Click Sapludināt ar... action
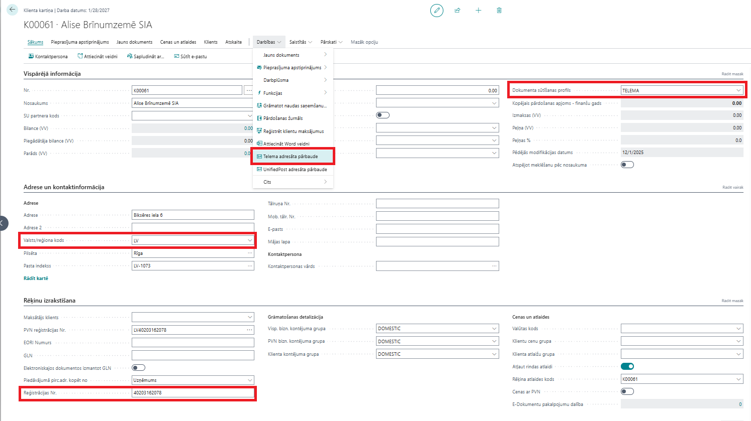The height and width of the screenshot is (421, 751). [145, 57]
